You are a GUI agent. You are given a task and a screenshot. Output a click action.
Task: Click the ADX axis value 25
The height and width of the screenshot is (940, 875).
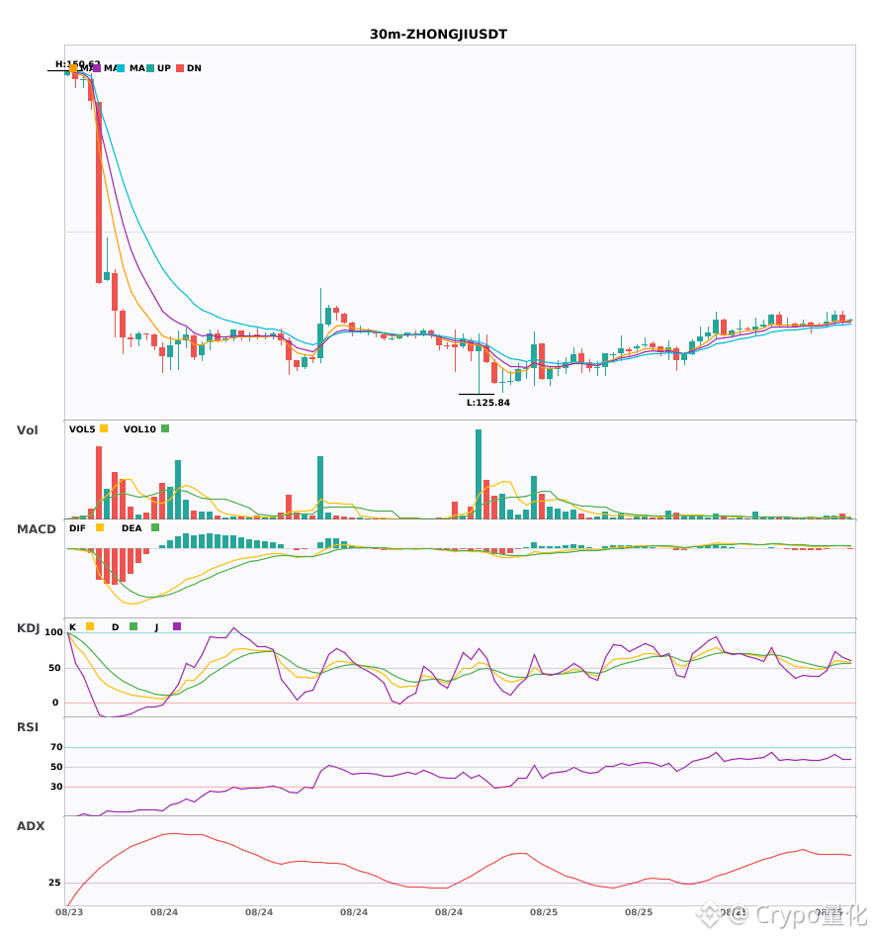(54, 883)
